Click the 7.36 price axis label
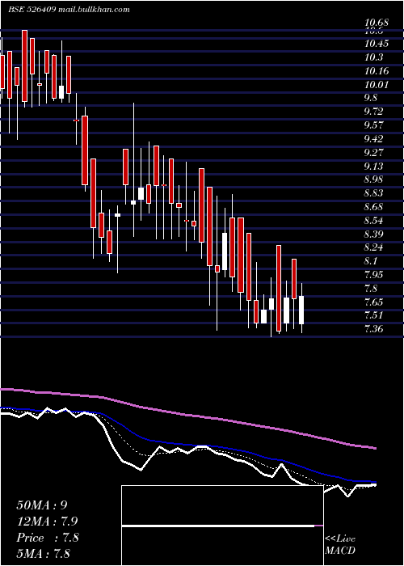Screen dimensions: 404x566 click(x=373, y=329)
